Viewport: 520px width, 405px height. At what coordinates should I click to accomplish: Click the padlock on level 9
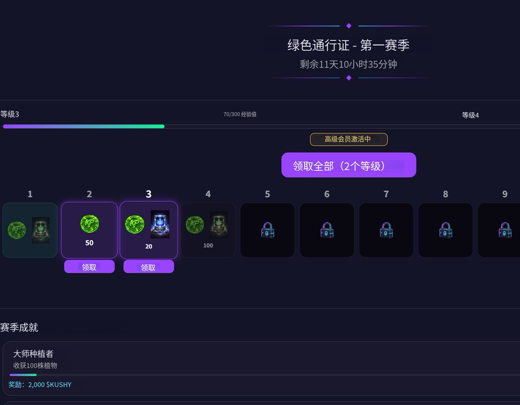click(505, 230)
